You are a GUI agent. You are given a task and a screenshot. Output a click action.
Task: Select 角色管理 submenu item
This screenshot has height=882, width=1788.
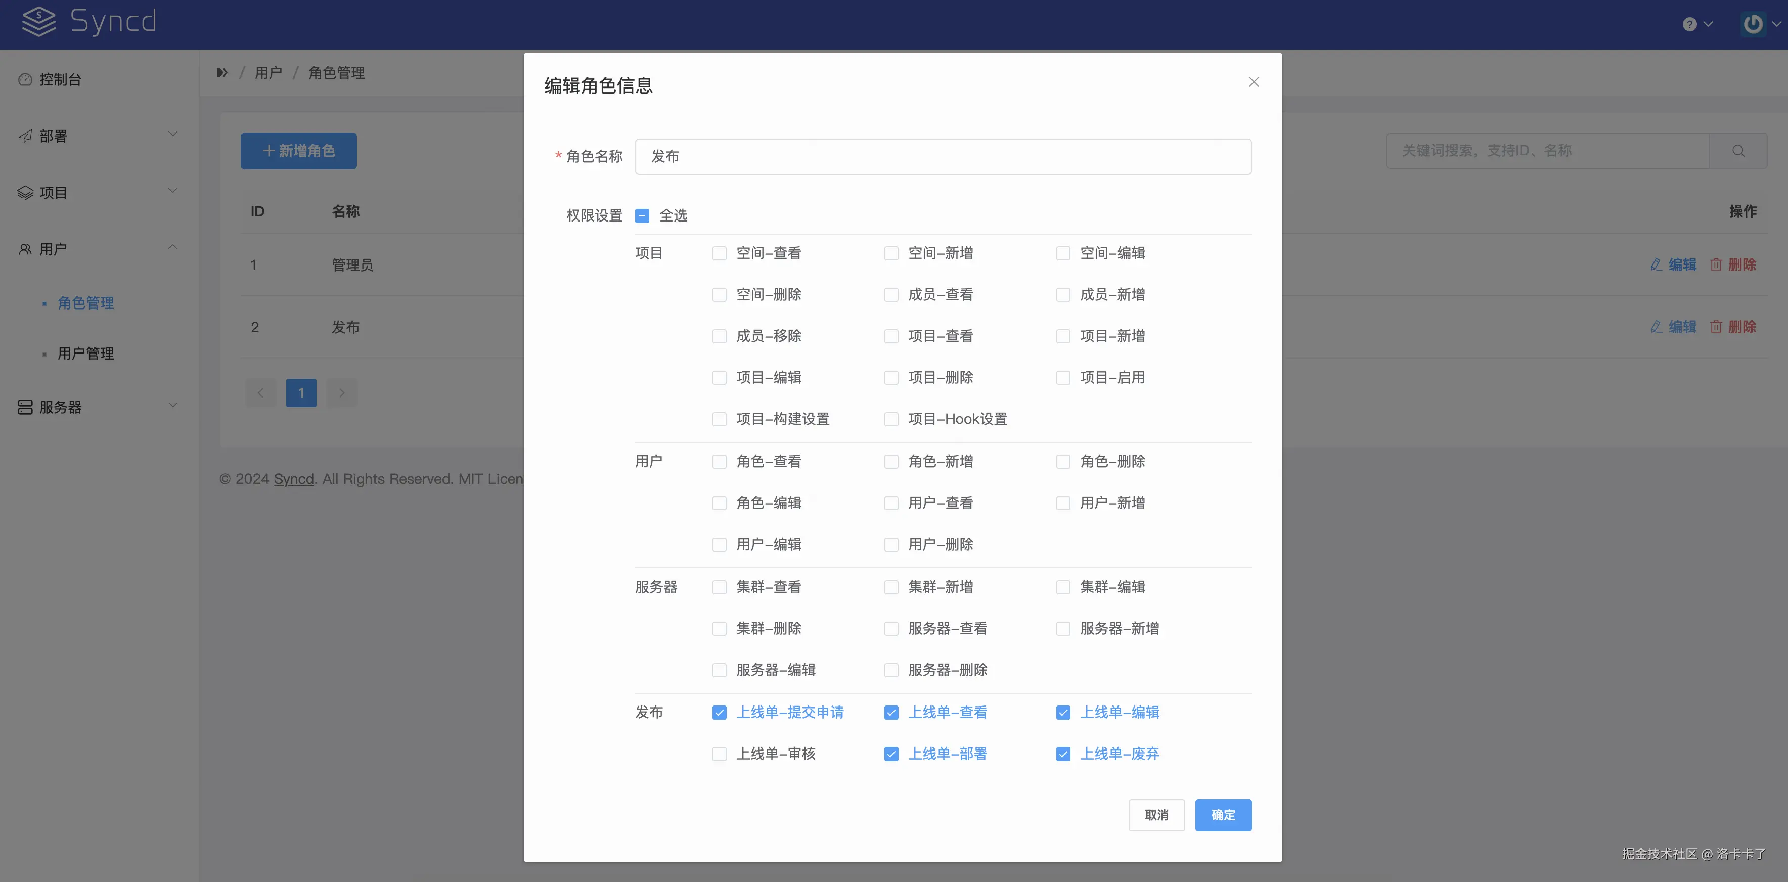pos(85,303)
